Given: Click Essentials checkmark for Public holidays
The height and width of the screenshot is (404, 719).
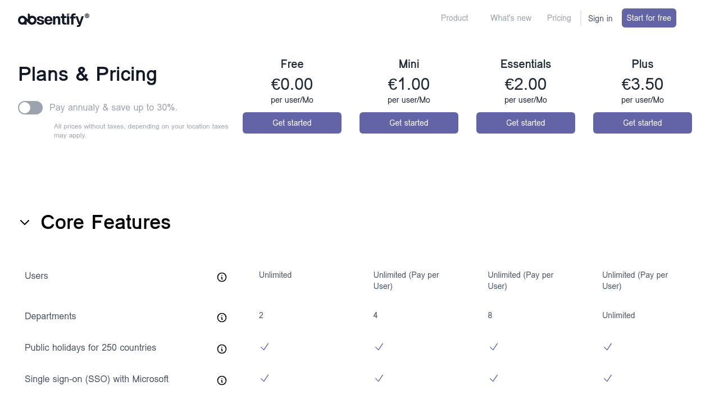Looking at the screenshot, I should point(494,347).
